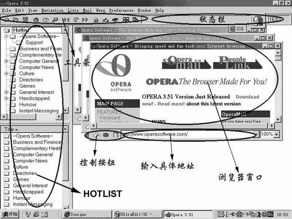Click the Direct access toolbar icon
This screenshot has height=219, width=292.
point(115,20)
